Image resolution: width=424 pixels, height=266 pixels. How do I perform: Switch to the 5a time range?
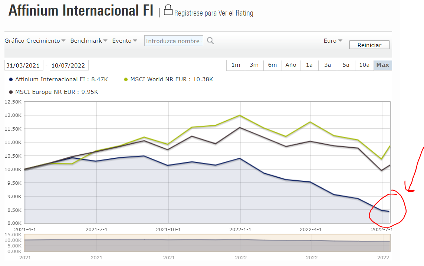coord(346,65)
